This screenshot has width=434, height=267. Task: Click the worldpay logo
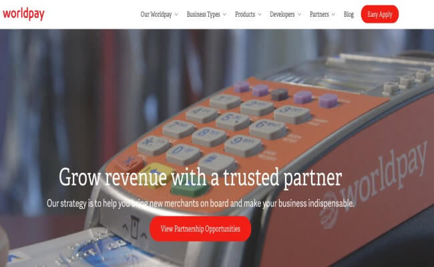(23, 14)
